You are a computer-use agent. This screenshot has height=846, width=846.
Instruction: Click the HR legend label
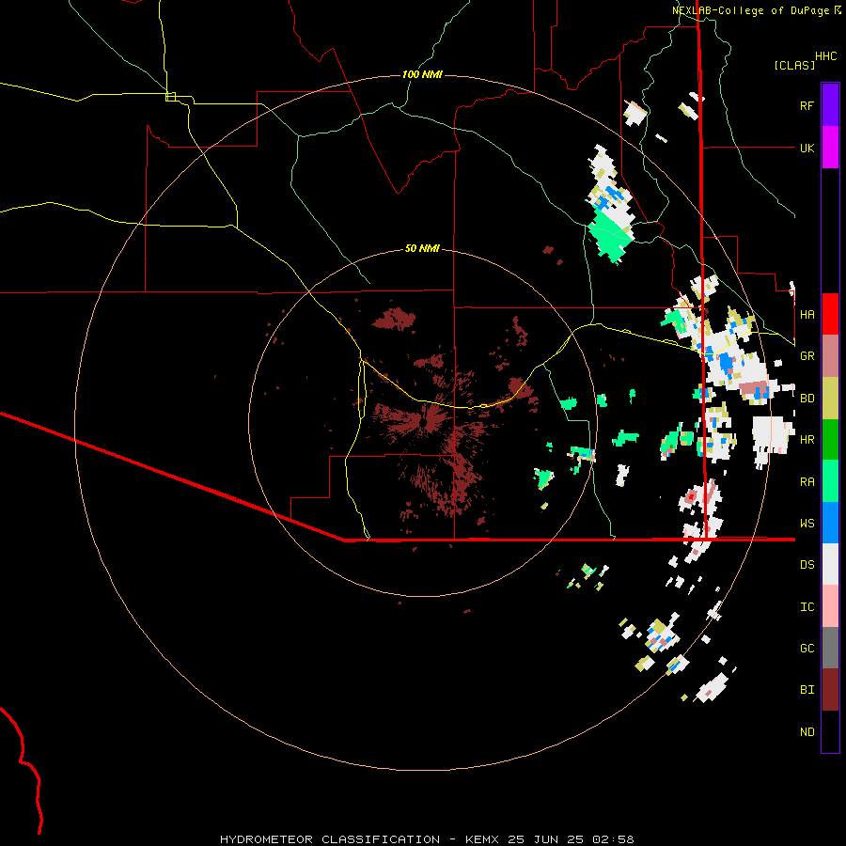(x=807, y=440)
